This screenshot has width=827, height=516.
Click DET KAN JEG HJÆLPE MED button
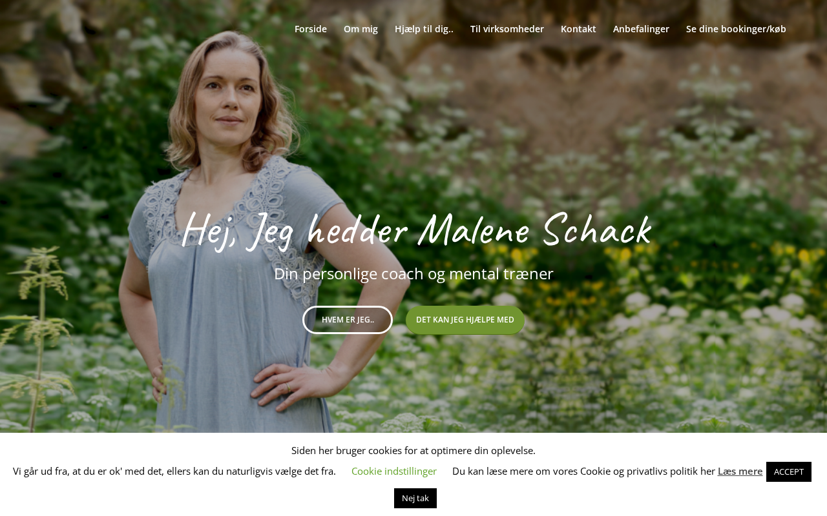pyautogui.click(x=465, y=320)
